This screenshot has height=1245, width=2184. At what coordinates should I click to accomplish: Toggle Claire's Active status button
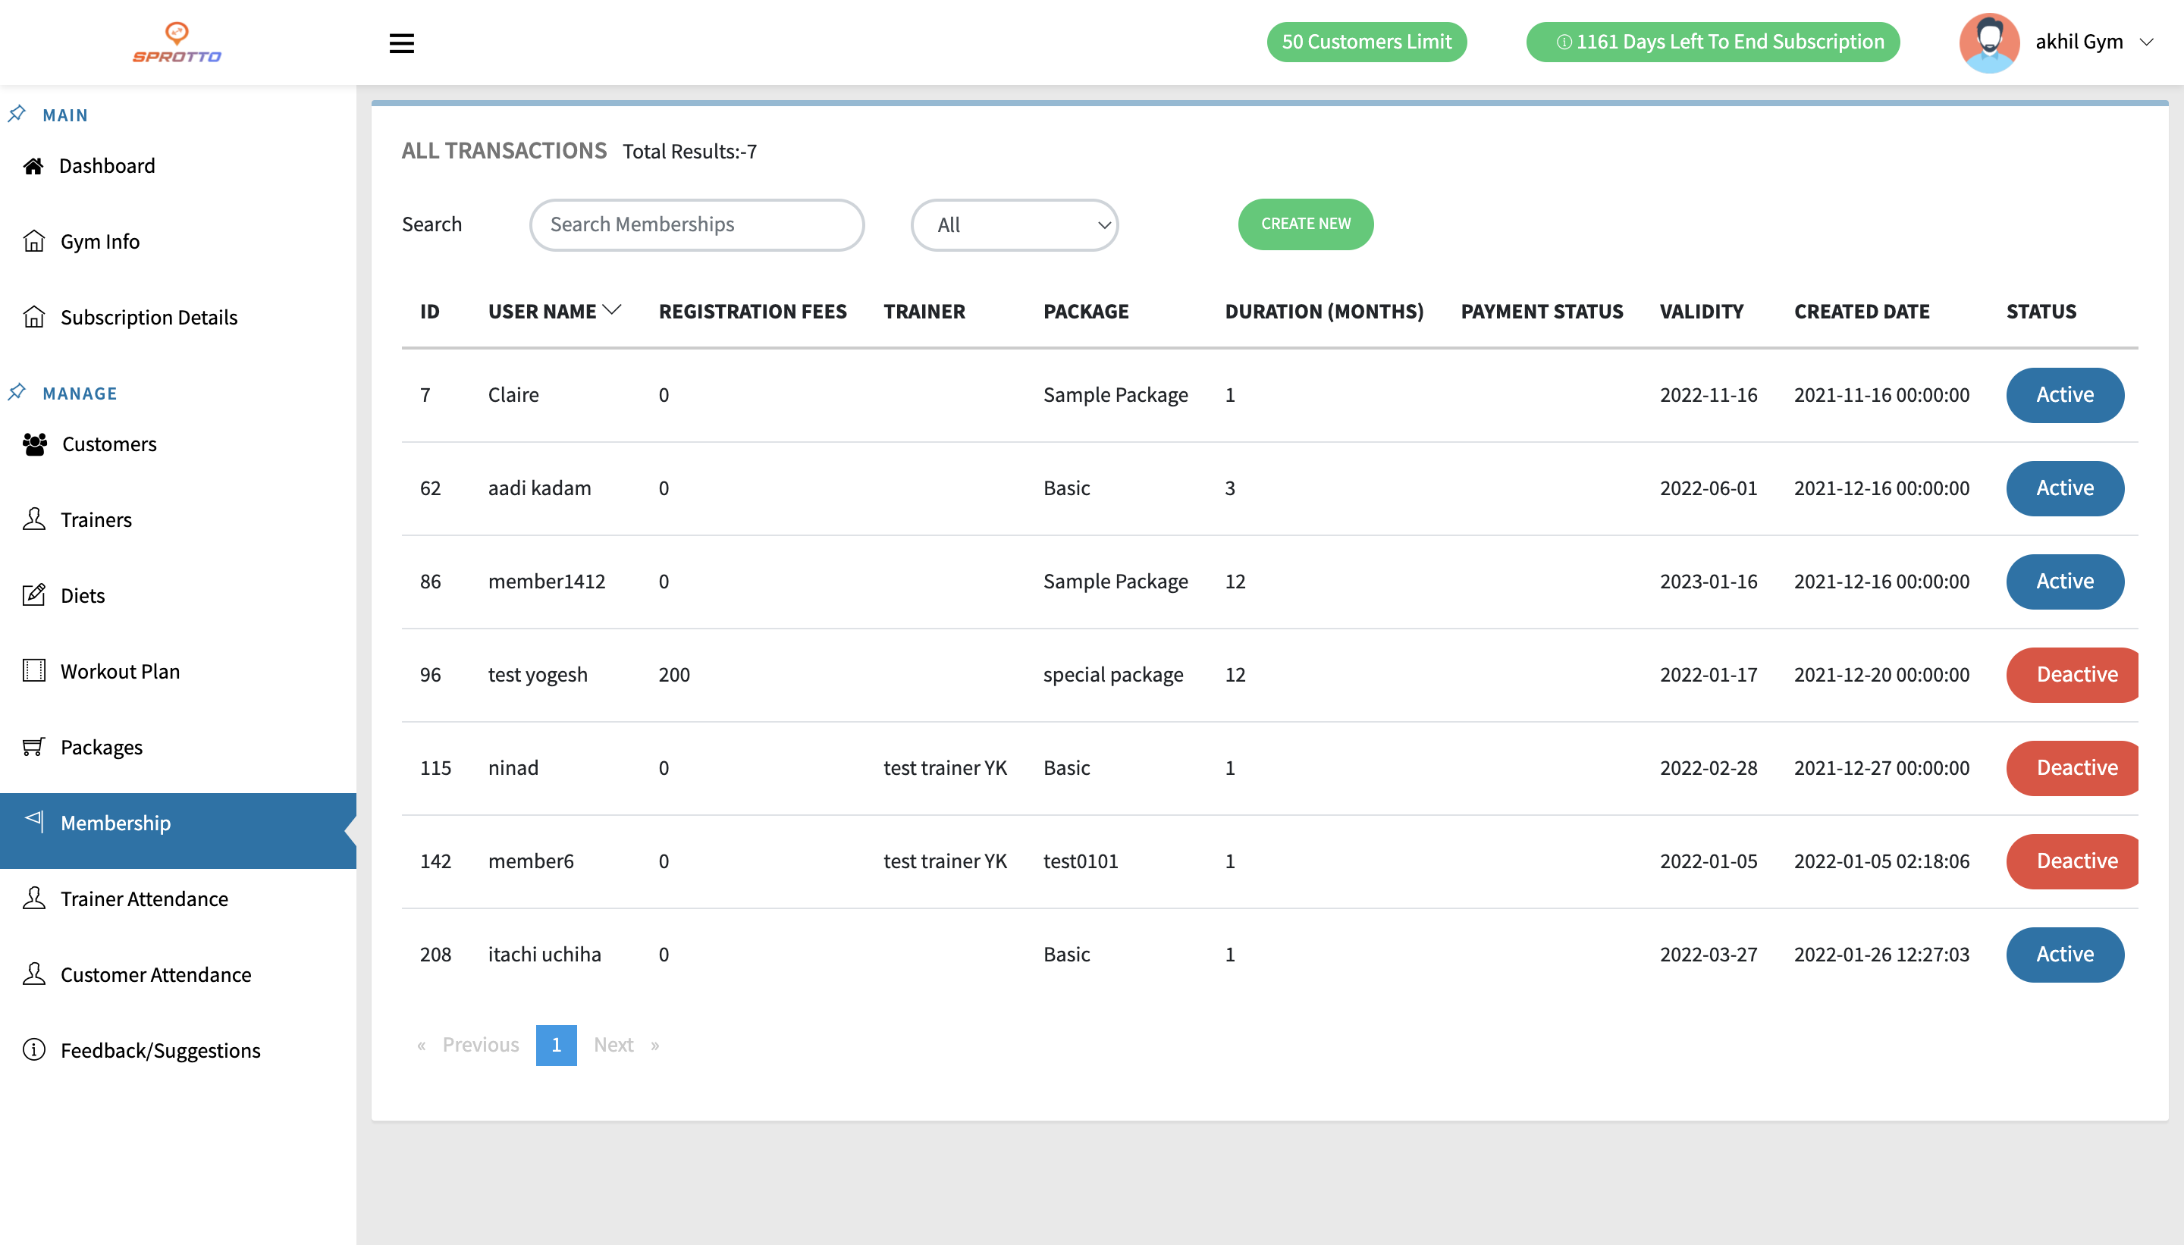[2064, 395]
